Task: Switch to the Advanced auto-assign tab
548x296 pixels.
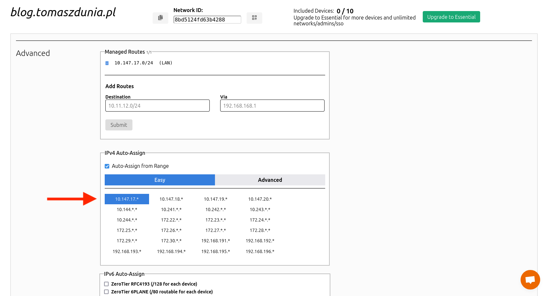Action: pyautogui.click(x=270, y=180)
